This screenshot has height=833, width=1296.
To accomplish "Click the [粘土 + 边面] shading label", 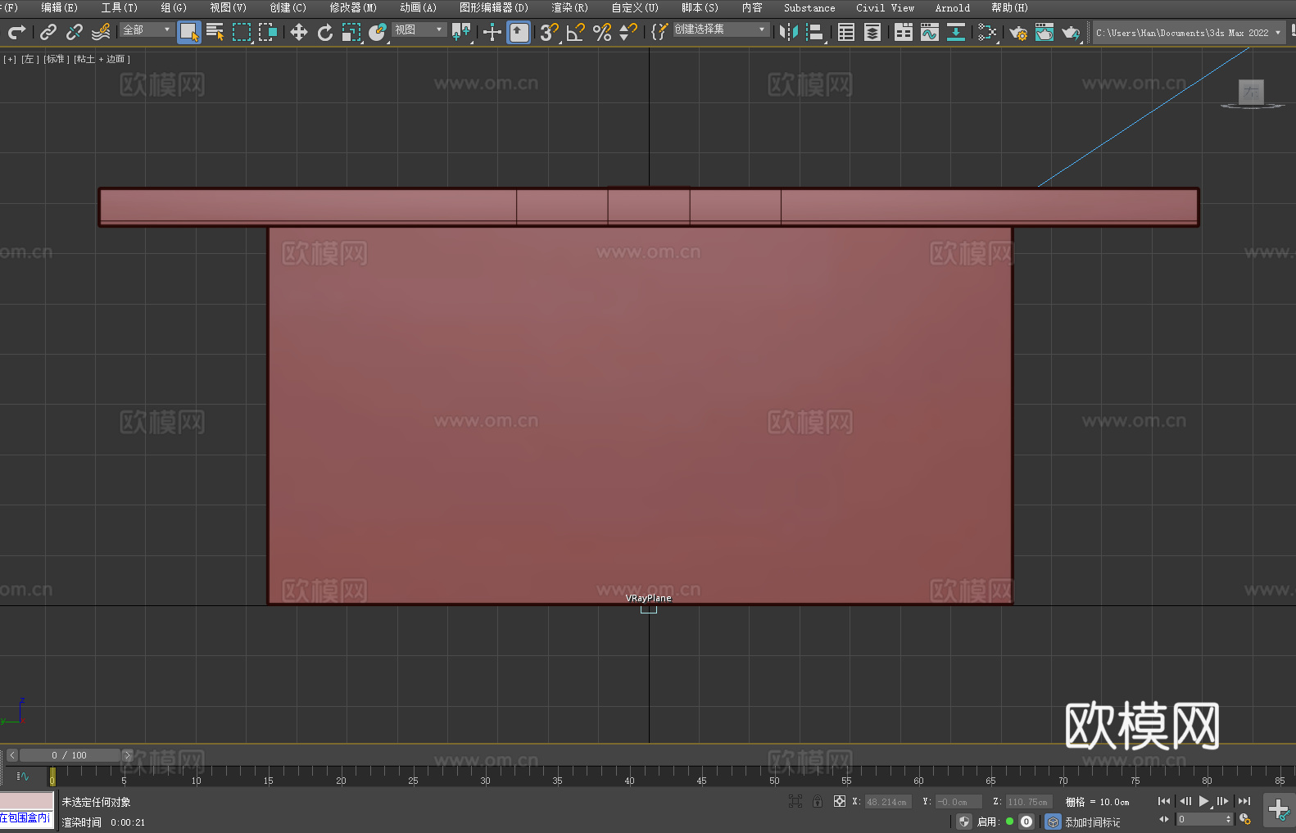I will pyautogui.click(x=102, y=59).
